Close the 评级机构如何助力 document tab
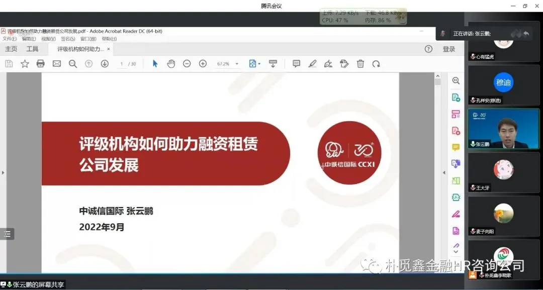 pyautogui.click(x=109, y=49)
